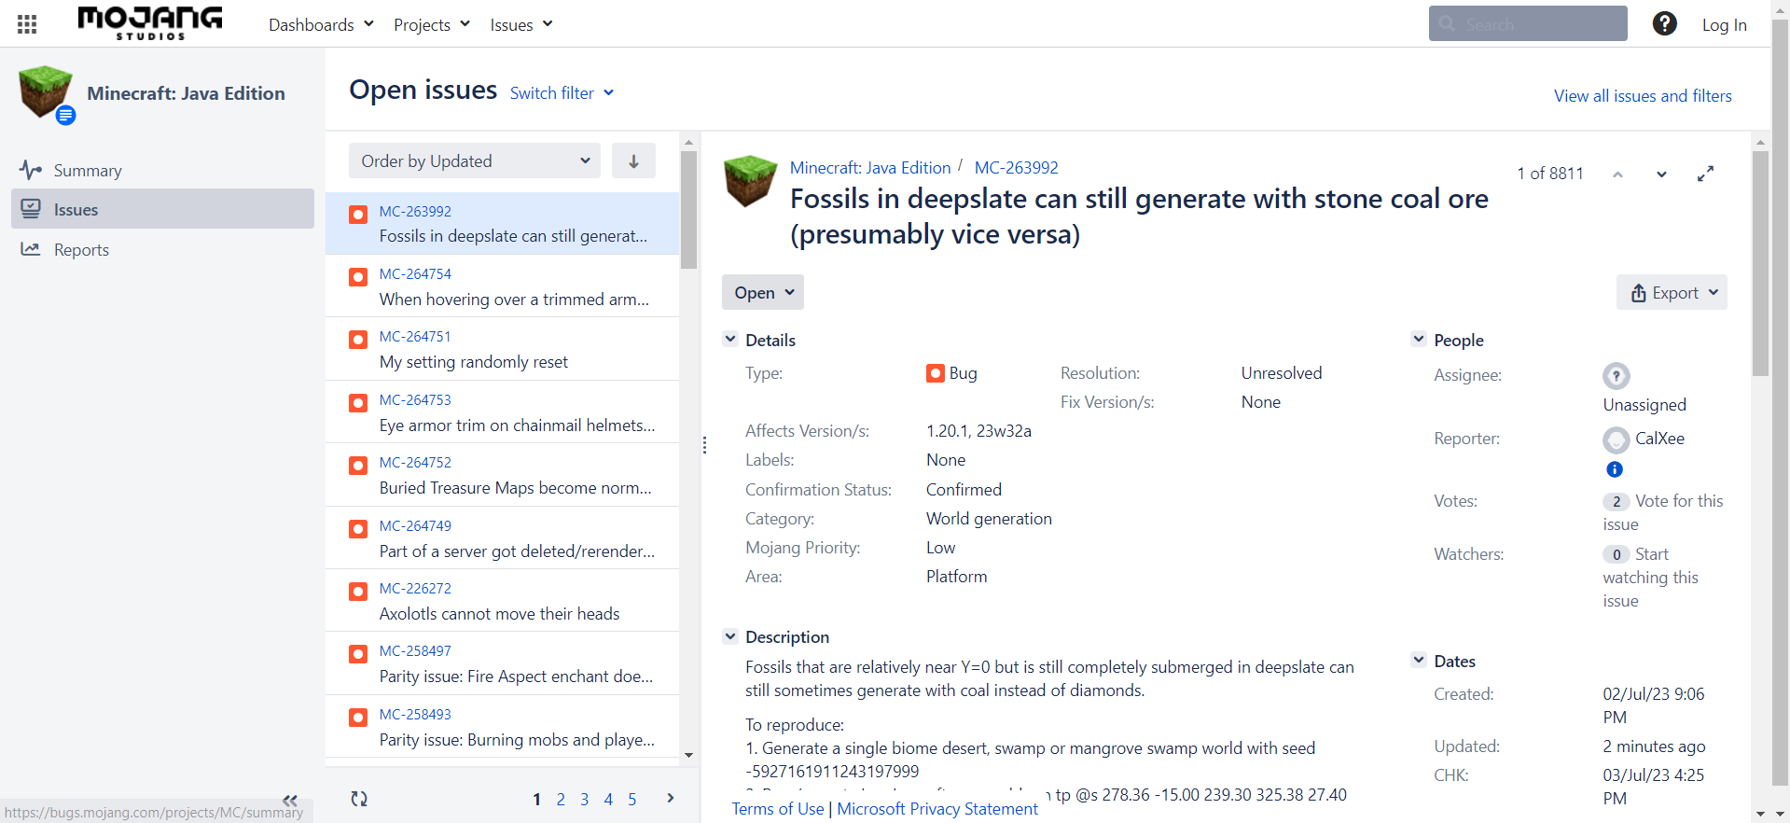The height and width of the screenshot is (823, 1790).
Task: Collapse the Description section
Action: click(x=730, y=636)
